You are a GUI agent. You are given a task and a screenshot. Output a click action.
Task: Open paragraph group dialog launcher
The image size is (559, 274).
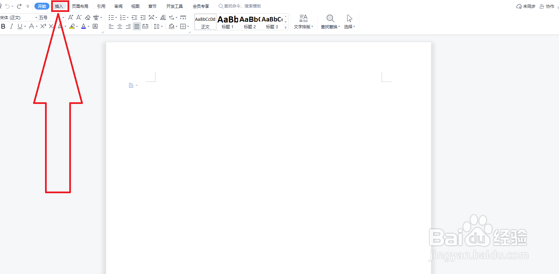(190, 32)
